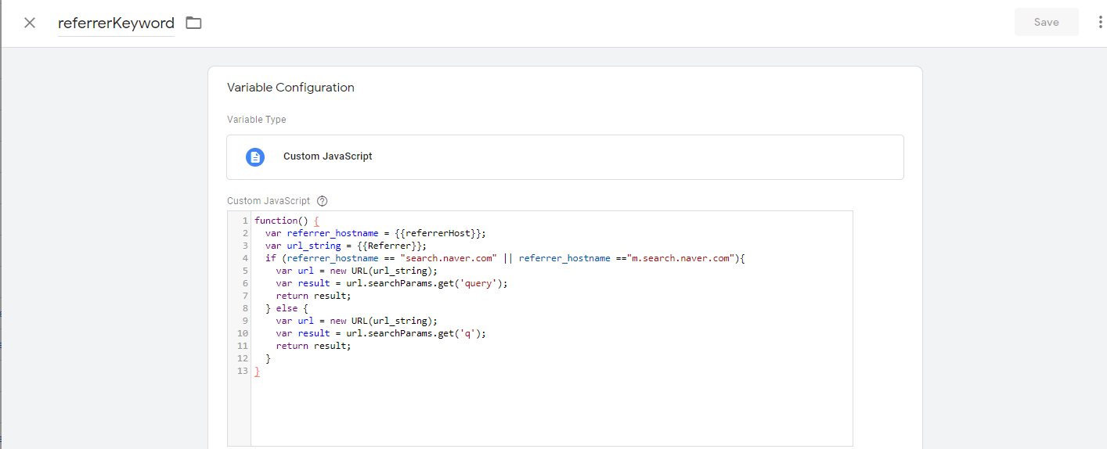
Task: Click empty area of code editor below code
Action: tap(551, 411)
